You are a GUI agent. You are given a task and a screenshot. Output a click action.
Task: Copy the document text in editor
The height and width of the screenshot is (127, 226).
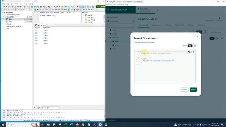pos(189,52)
